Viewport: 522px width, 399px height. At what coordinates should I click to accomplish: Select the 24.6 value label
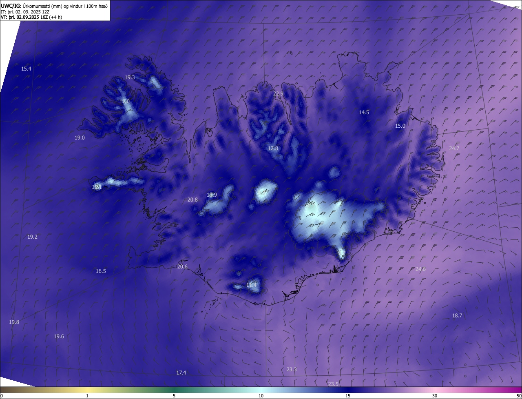[x=420, y=269]
